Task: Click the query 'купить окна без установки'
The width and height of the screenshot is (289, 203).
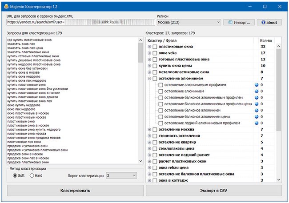Action: point(28,68)
